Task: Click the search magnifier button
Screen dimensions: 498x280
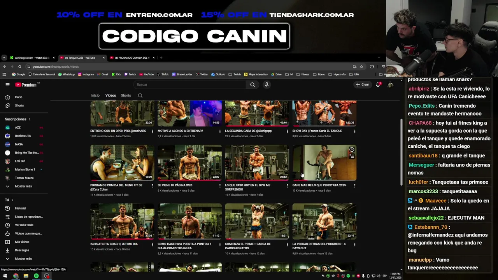Action: coord(253,84)
